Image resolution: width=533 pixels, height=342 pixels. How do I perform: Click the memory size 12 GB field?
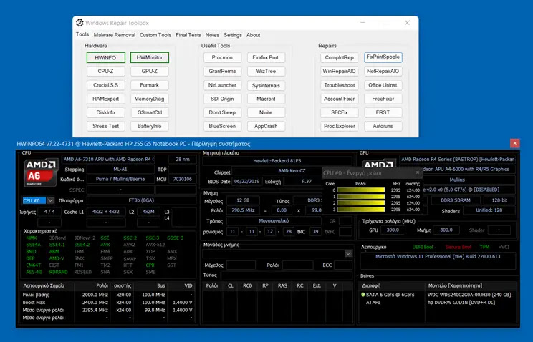coord(243,200)
